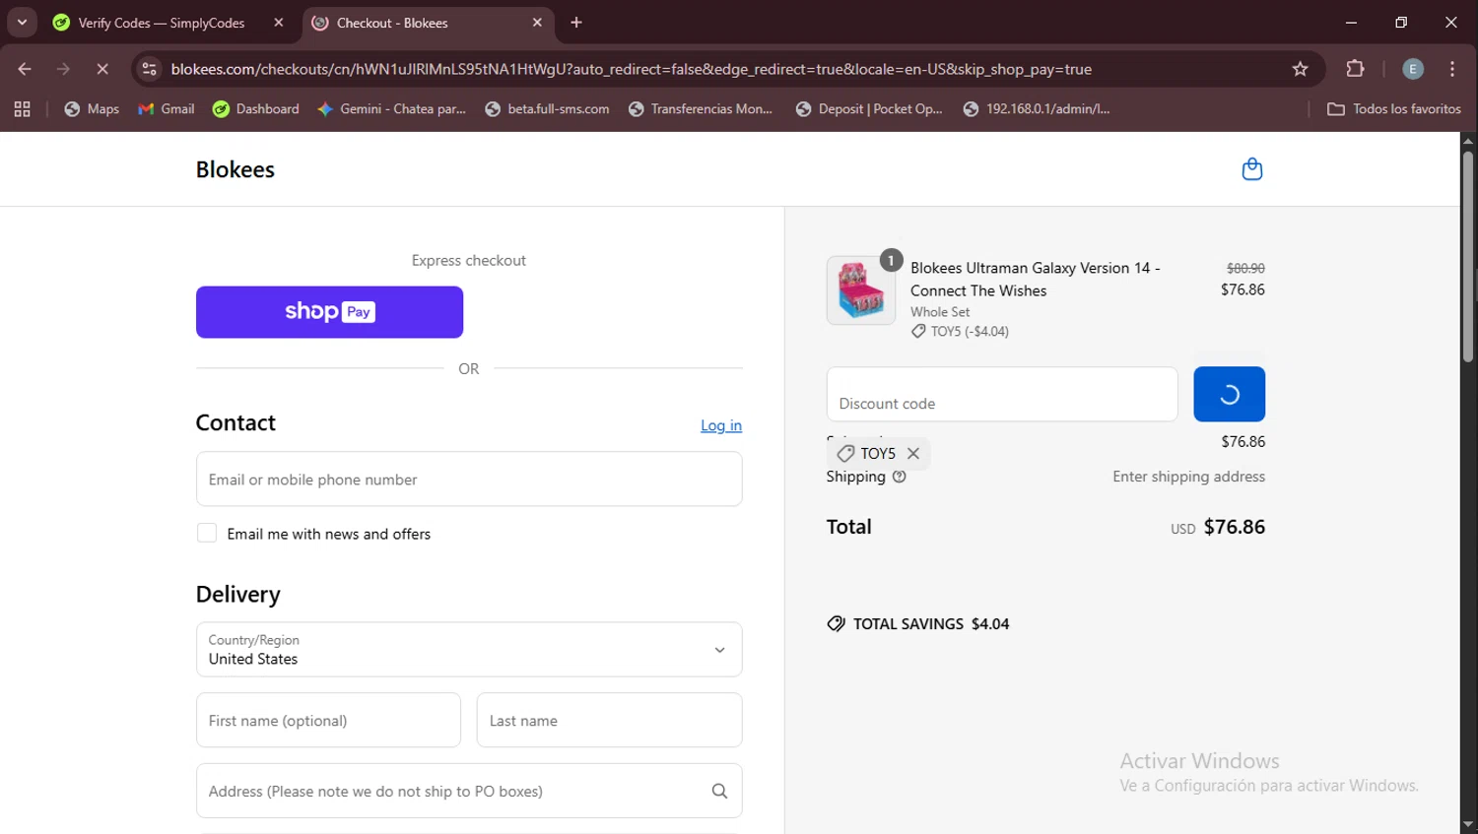1478x834 pixels.
Task: Open the profile avatar E menu
Action: pyautogui.click(x=1413, y=69)
